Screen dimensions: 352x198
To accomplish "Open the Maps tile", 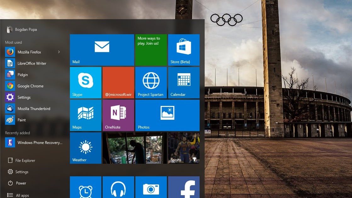I will [86, 115].
